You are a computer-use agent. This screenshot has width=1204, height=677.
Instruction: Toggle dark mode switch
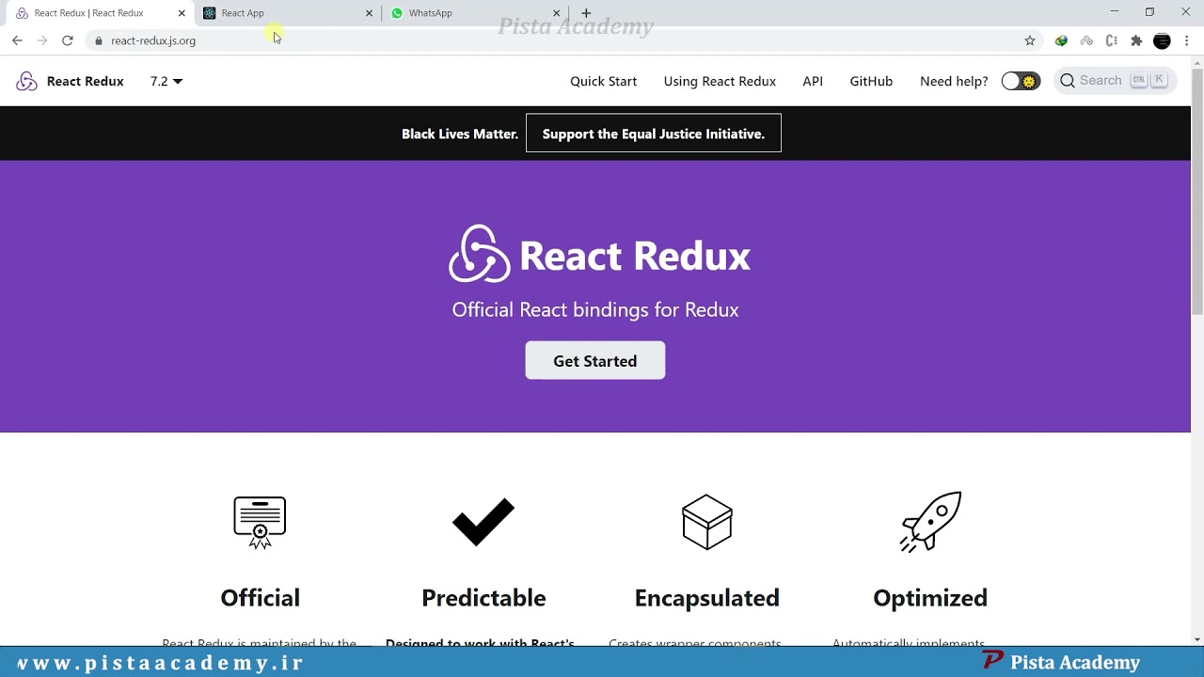tap(1021, 81)
